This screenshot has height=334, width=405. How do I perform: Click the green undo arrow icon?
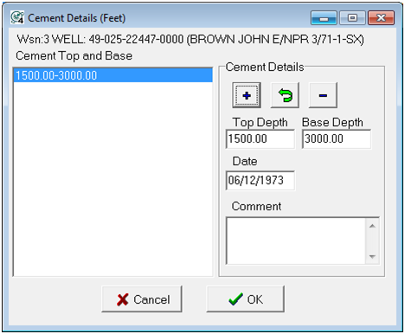point(285,95)
